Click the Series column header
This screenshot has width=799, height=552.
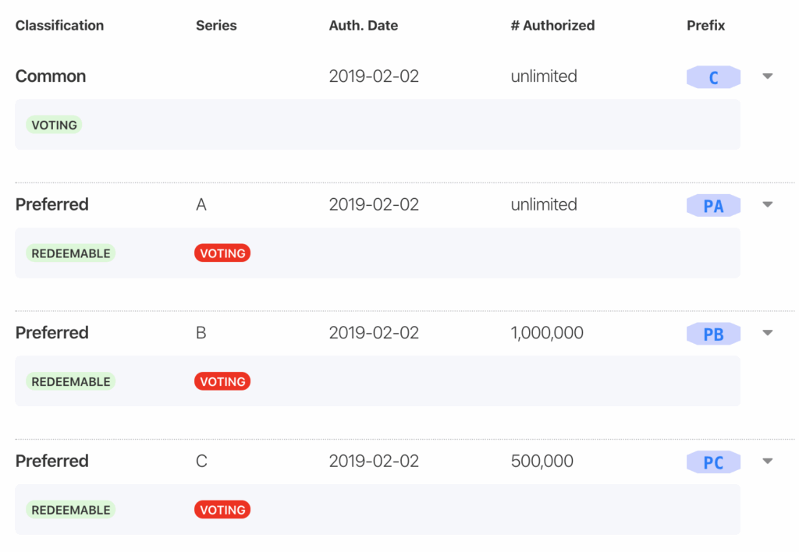click(x=216, y=26)
